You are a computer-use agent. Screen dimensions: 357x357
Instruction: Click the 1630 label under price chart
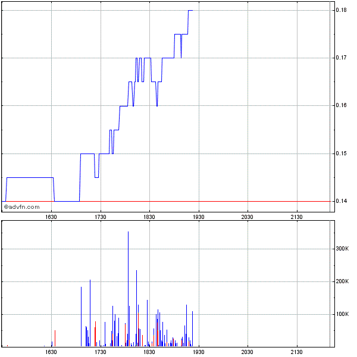51,217
